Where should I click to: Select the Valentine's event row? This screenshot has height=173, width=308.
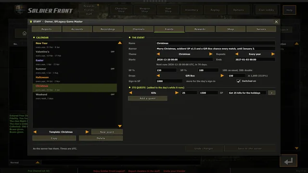click(75, 53)
